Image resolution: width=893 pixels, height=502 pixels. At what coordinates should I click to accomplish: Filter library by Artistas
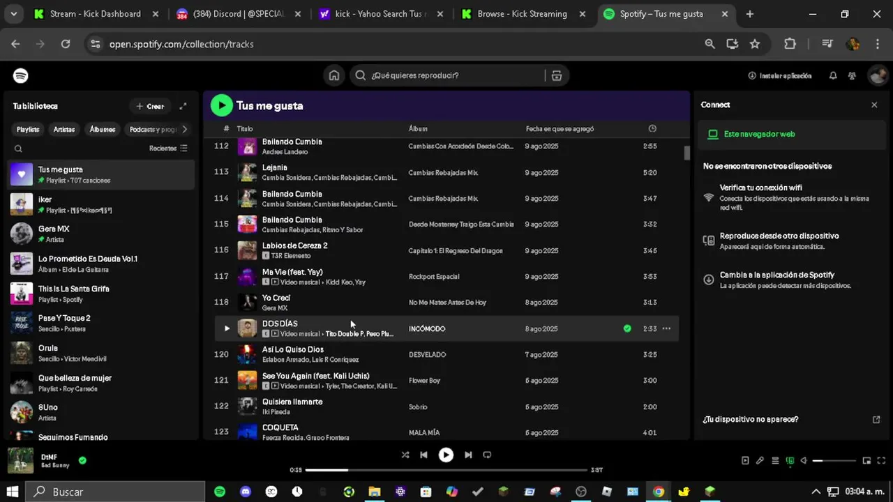click(x=63, y=129)
